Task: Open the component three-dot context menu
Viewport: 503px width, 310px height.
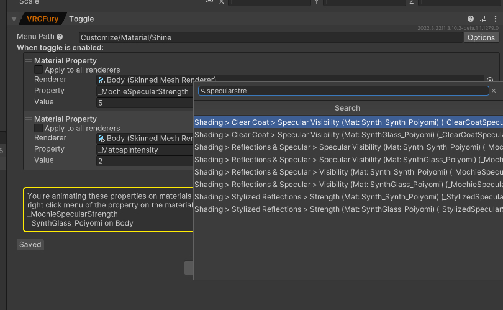Action: [495, 19]
